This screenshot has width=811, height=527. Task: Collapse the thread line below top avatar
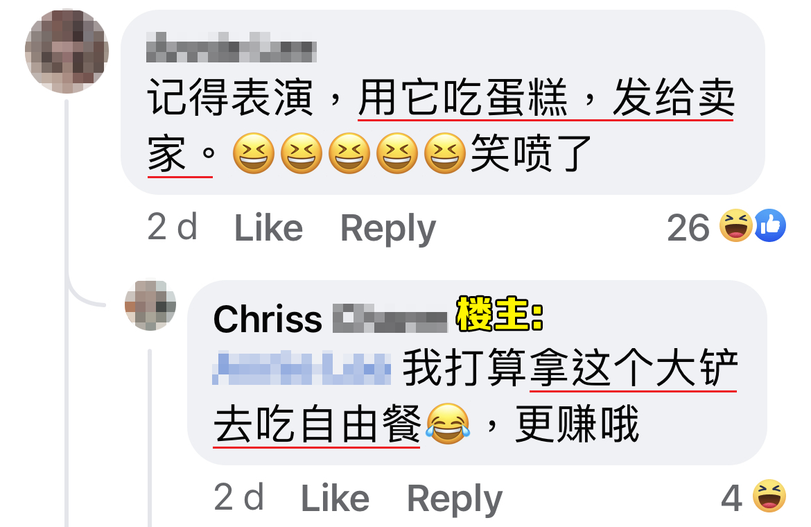(x=67, y=310)
